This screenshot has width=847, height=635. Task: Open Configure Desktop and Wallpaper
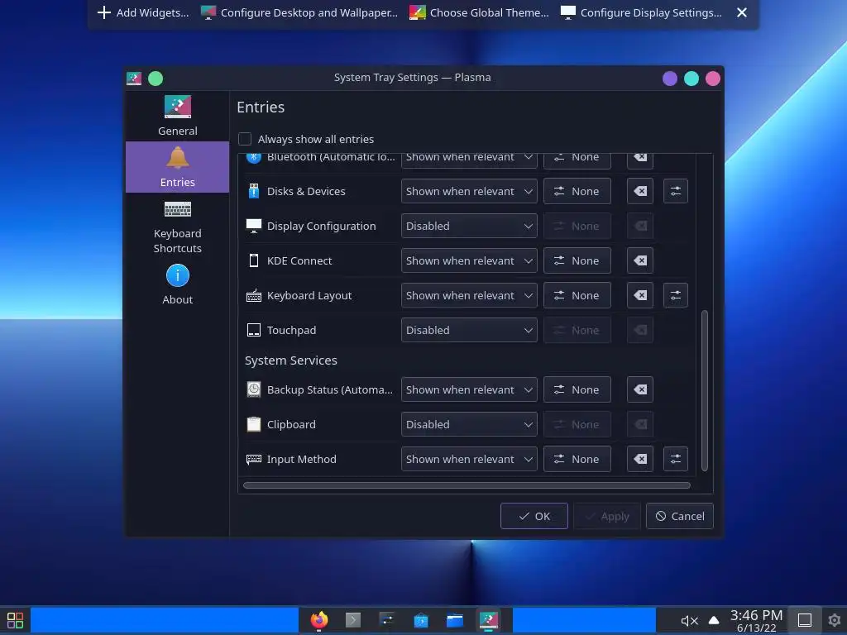[x=299, y=12]
